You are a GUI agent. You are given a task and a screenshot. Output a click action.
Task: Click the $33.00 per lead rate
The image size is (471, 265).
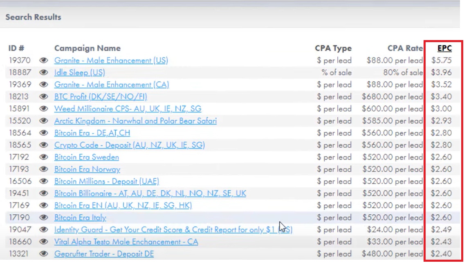pyautogui.click(x=395, y=242)
